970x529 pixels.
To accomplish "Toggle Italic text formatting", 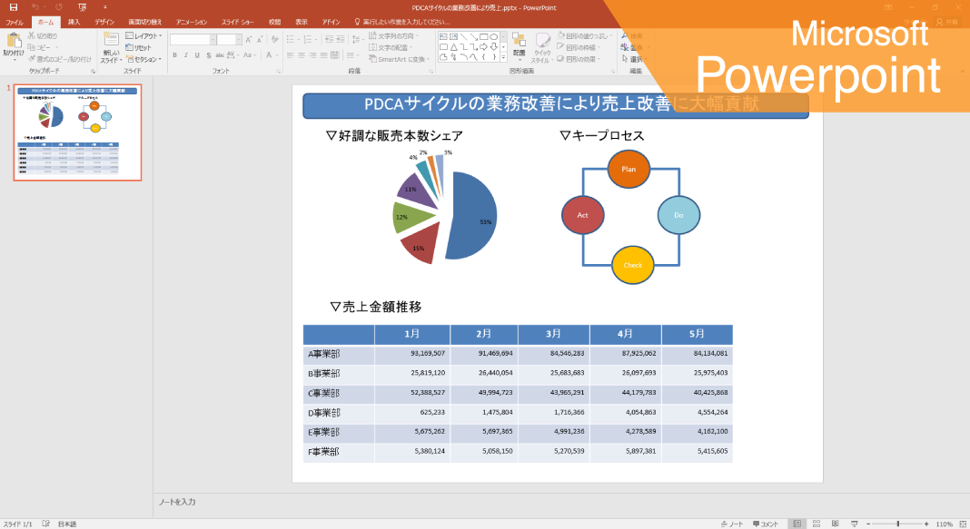I will click(185, 55).
